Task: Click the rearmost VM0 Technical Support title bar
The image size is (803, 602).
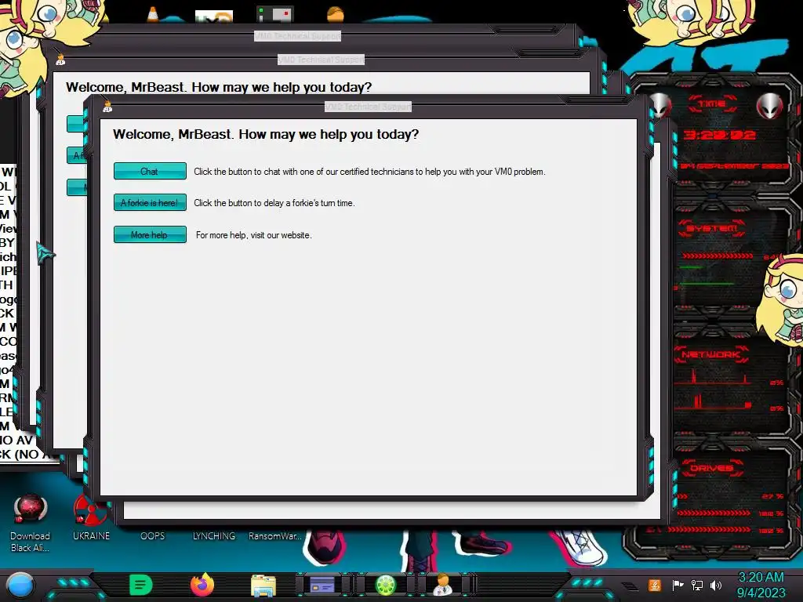Action: click(297, 36)
